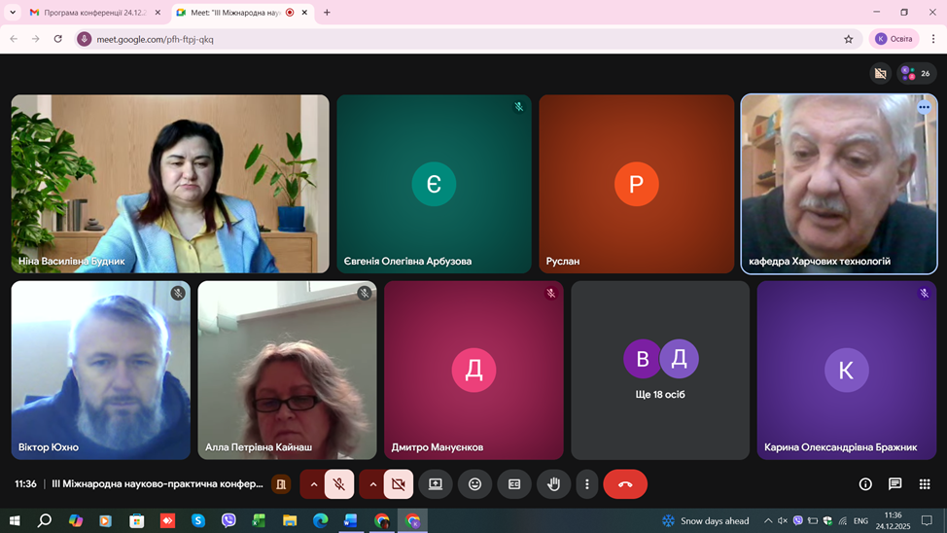Unmute the microphone in Meet toolbar
The width and height of the screenshot is (947, 533).
point(338,484)
